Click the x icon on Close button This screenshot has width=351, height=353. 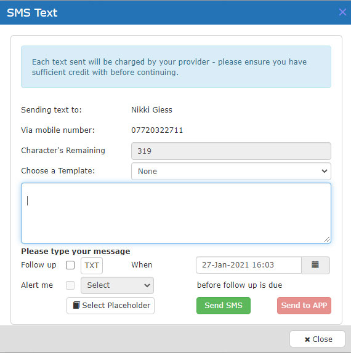tap(307, 339)
